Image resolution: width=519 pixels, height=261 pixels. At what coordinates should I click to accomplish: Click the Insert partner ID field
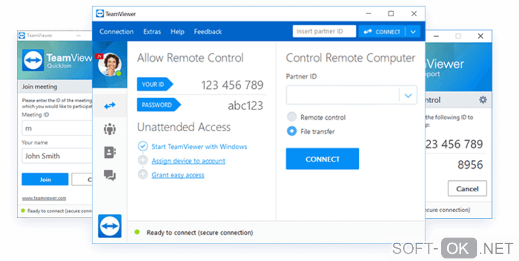[x=324, y=32]
